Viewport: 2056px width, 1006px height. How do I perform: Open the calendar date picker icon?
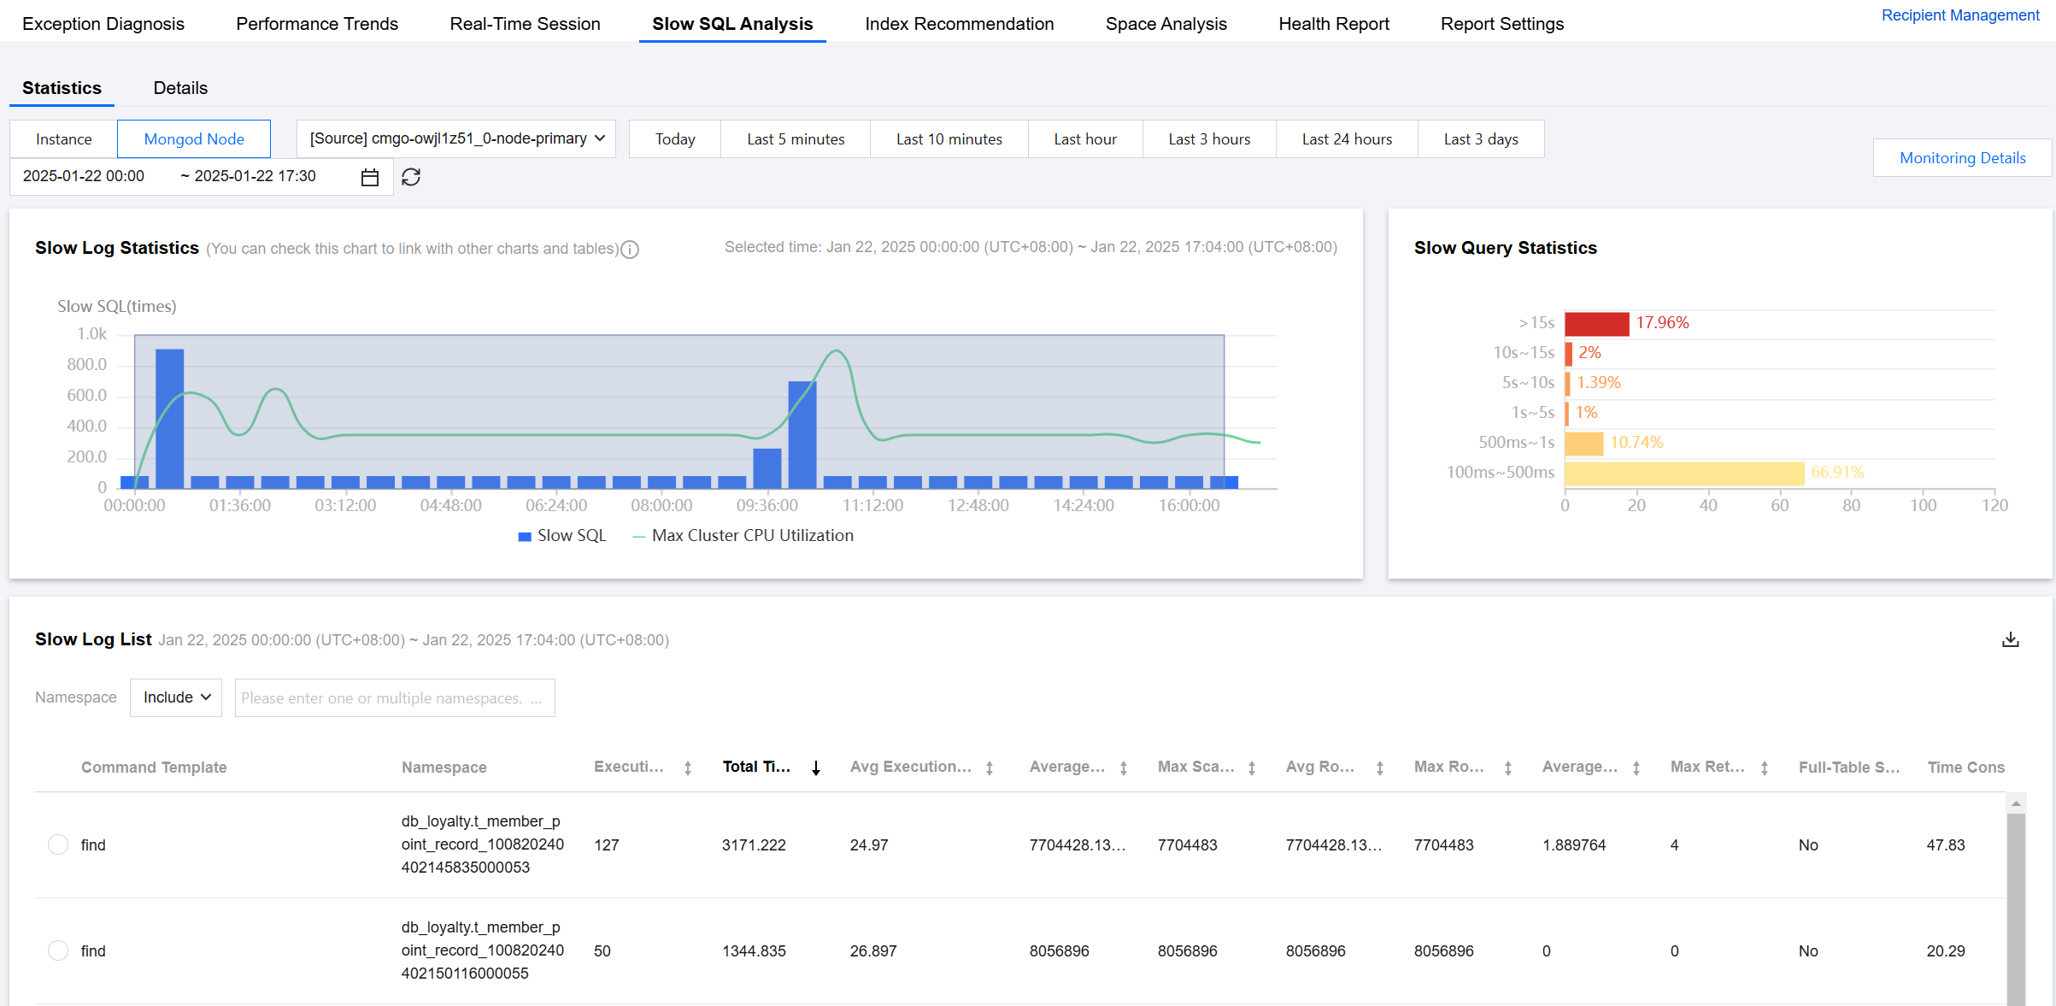pos(370,177)
